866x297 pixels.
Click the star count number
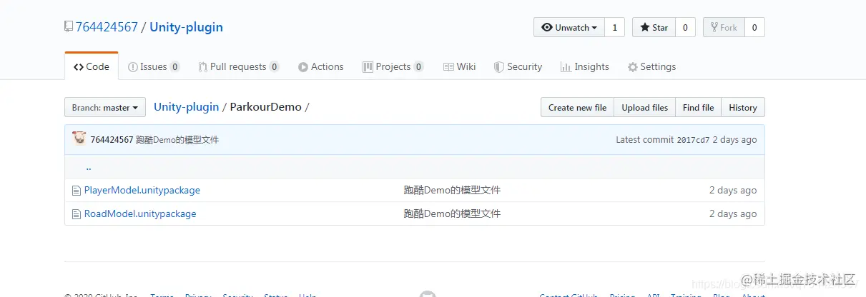[x=685, y=28]
